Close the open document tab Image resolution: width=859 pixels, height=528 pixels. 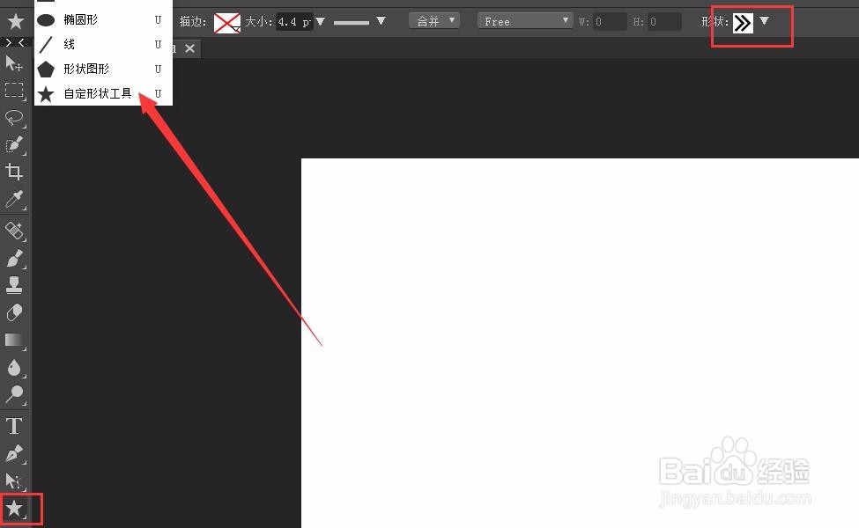189,48
